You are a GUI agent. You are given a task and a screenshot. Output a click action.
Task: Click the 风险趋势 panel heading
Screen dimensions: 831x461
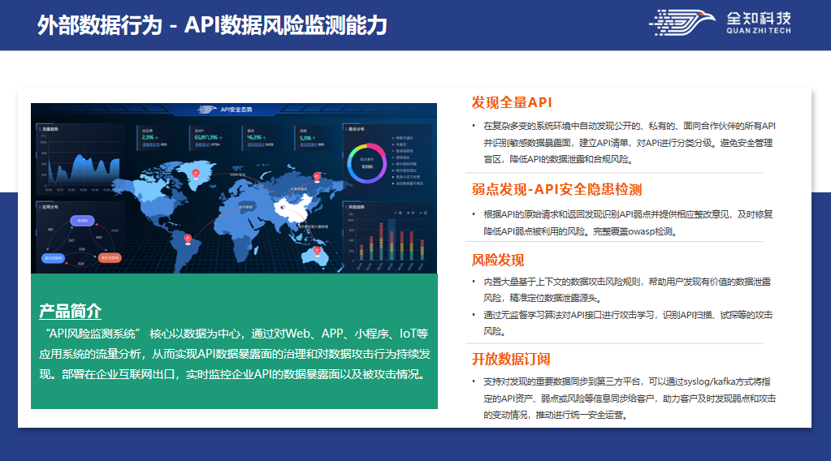tap(356, 207)
